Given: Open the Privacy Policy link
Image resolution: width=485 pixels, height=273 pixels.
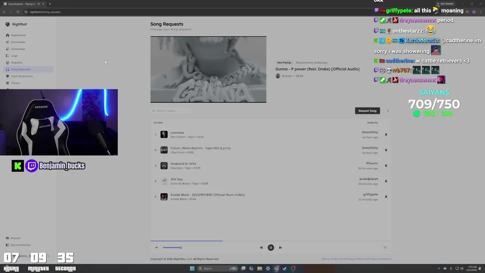Looking at the screenshot, I should click(x=355, y=259).
